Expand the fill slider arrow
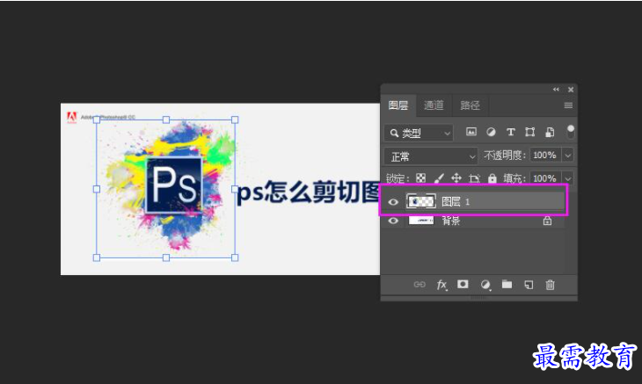The height and width of the screenshot is (384, 642). tap(568, 178)
